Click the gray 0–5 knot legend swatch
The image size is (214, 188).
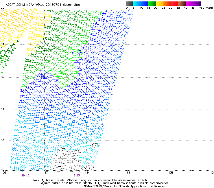(130, 3)
